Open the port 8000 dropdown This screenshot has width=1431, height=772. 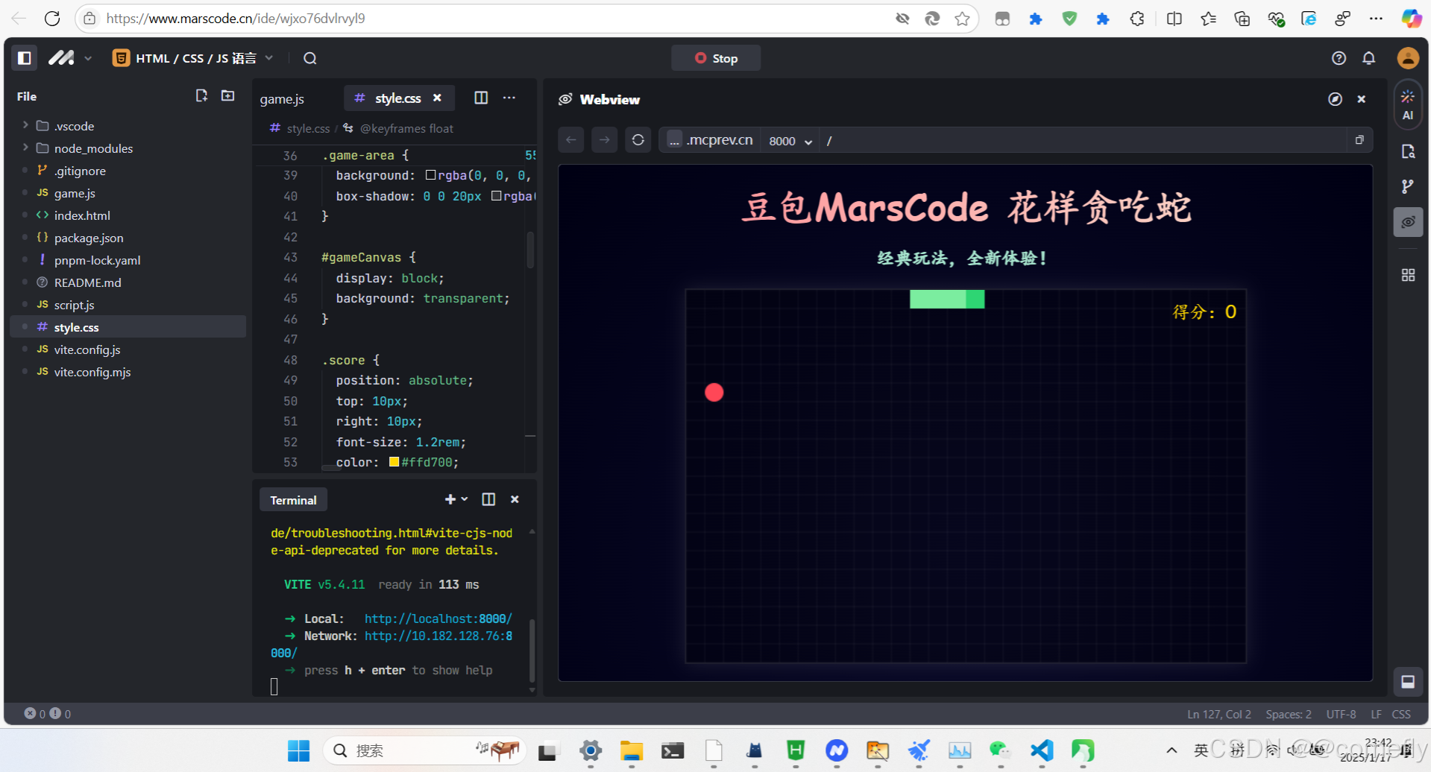click(x=790, y=141)
